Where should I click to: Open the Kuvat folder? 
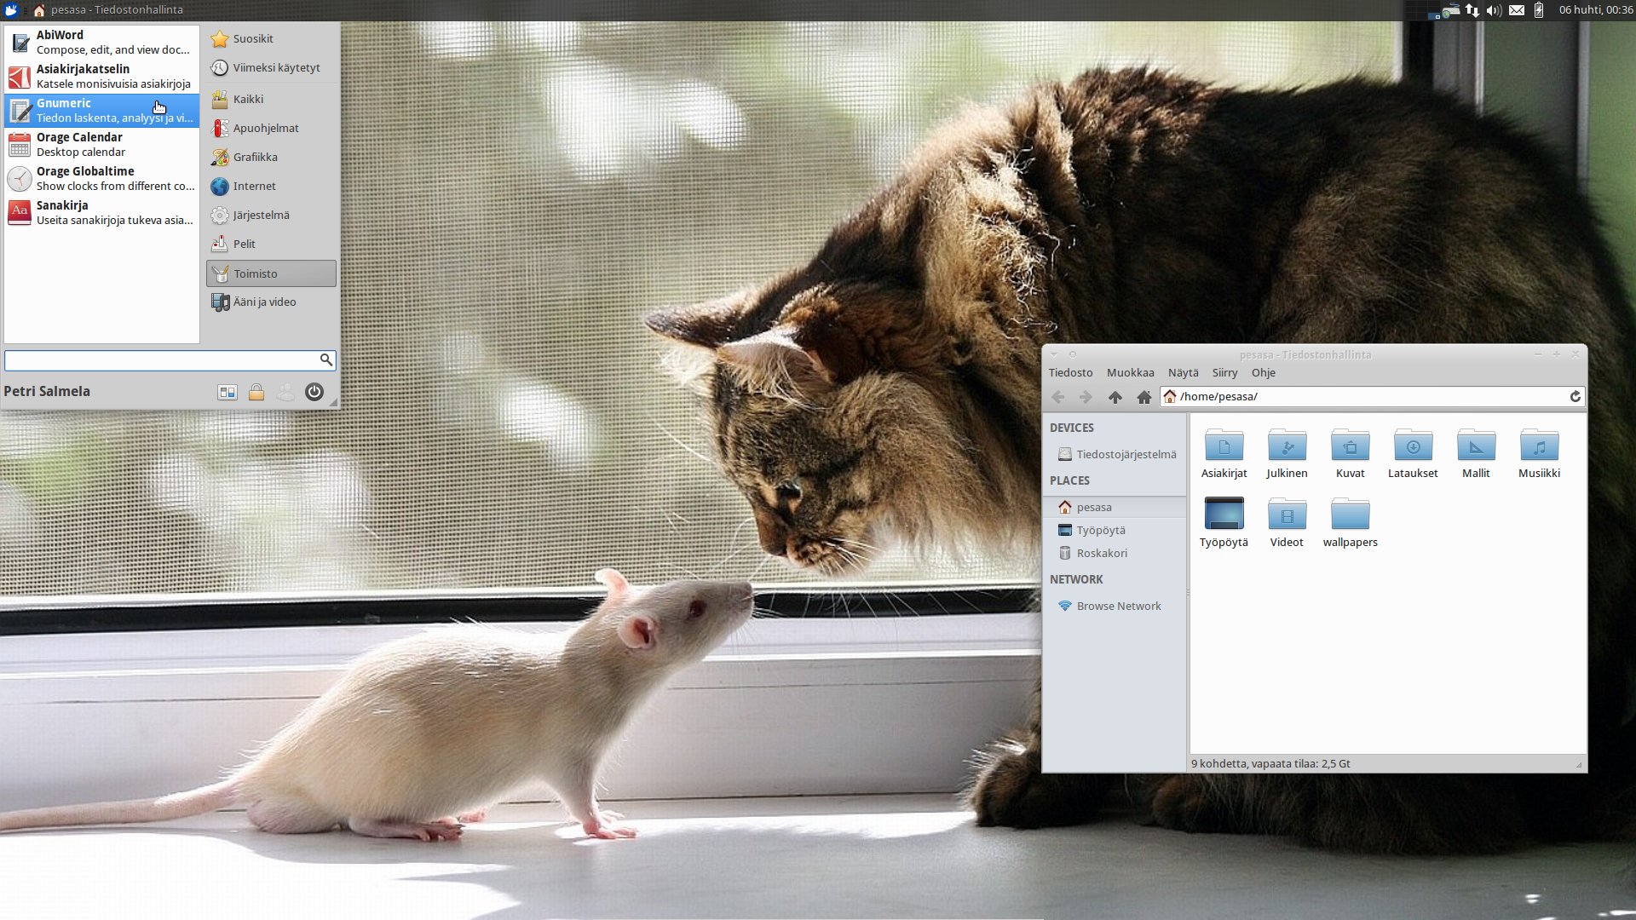tap(1350, 454)
